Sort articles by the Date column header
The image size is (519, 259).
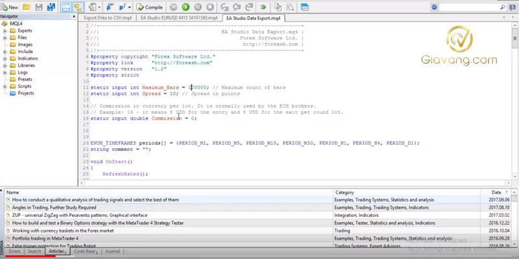[x=496, y=192]
